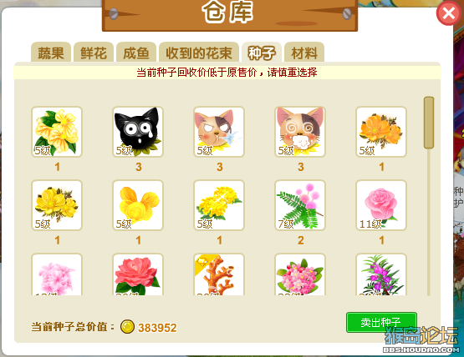This screenshot has height=357, width=464.
Task: Open the 收到的花束 tab
Action: pyautogui.click(x=199, y=53)
